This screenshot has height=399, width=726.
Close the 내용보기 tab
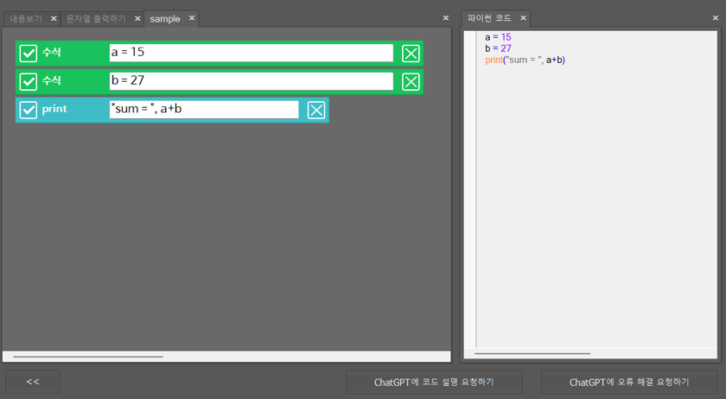point(54,18)
